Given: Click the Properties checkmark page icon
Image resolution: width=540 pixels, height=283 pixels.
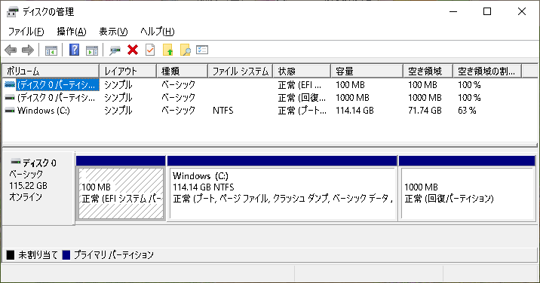Looking at the screenshot, I should (150, 50).
